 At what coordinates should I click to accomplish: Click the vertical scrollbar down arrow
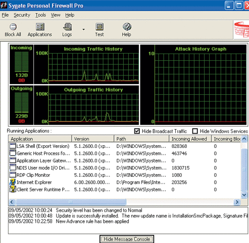244,195
